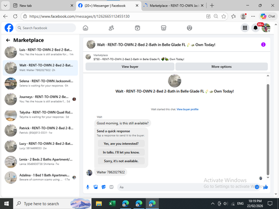This screenshot has height=209, width=279.
Task: Click the back arrow beside Marketplace heading
Action: [8, 40]
